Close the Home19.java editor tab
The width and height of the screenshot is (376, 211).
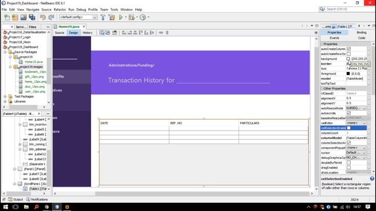[83, 26]
